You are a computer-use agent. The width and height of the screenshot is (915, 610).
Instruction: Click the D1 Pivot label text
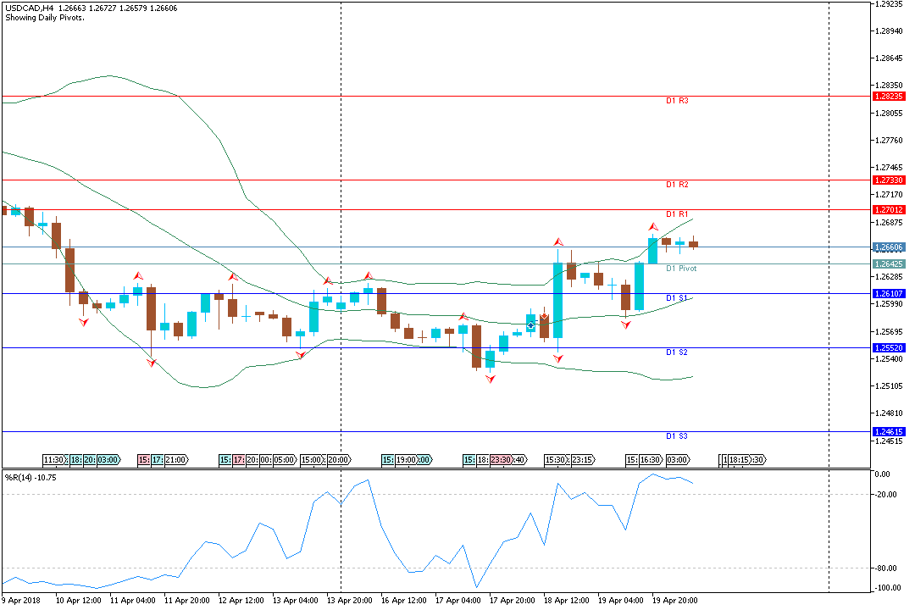[681, 269]
